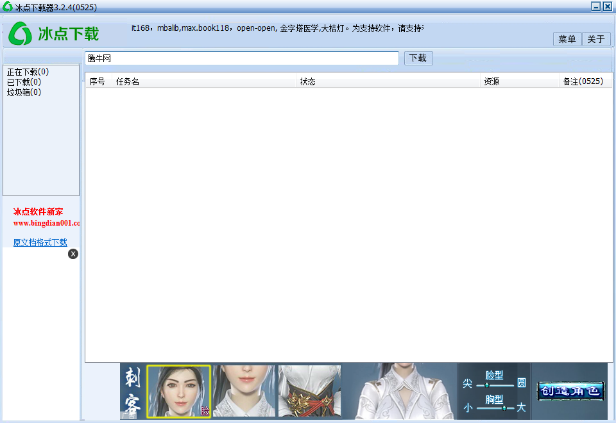
Task: Click the 创造角色 button in the banner
Action: [570, 391]
